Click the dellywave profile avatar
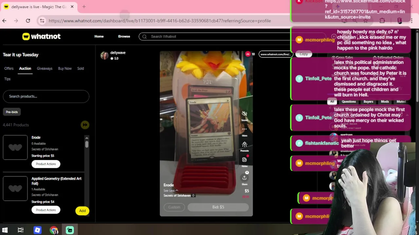Screen dimensions: 419x235 point(104,55)
